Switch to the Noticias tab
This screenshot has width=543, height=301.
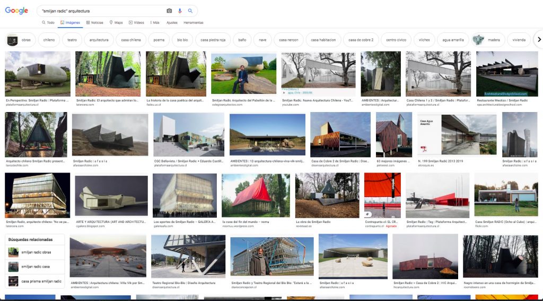coord(94,23)
